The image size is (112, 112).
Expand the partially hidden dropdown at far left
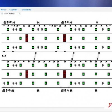coord(1,14)
